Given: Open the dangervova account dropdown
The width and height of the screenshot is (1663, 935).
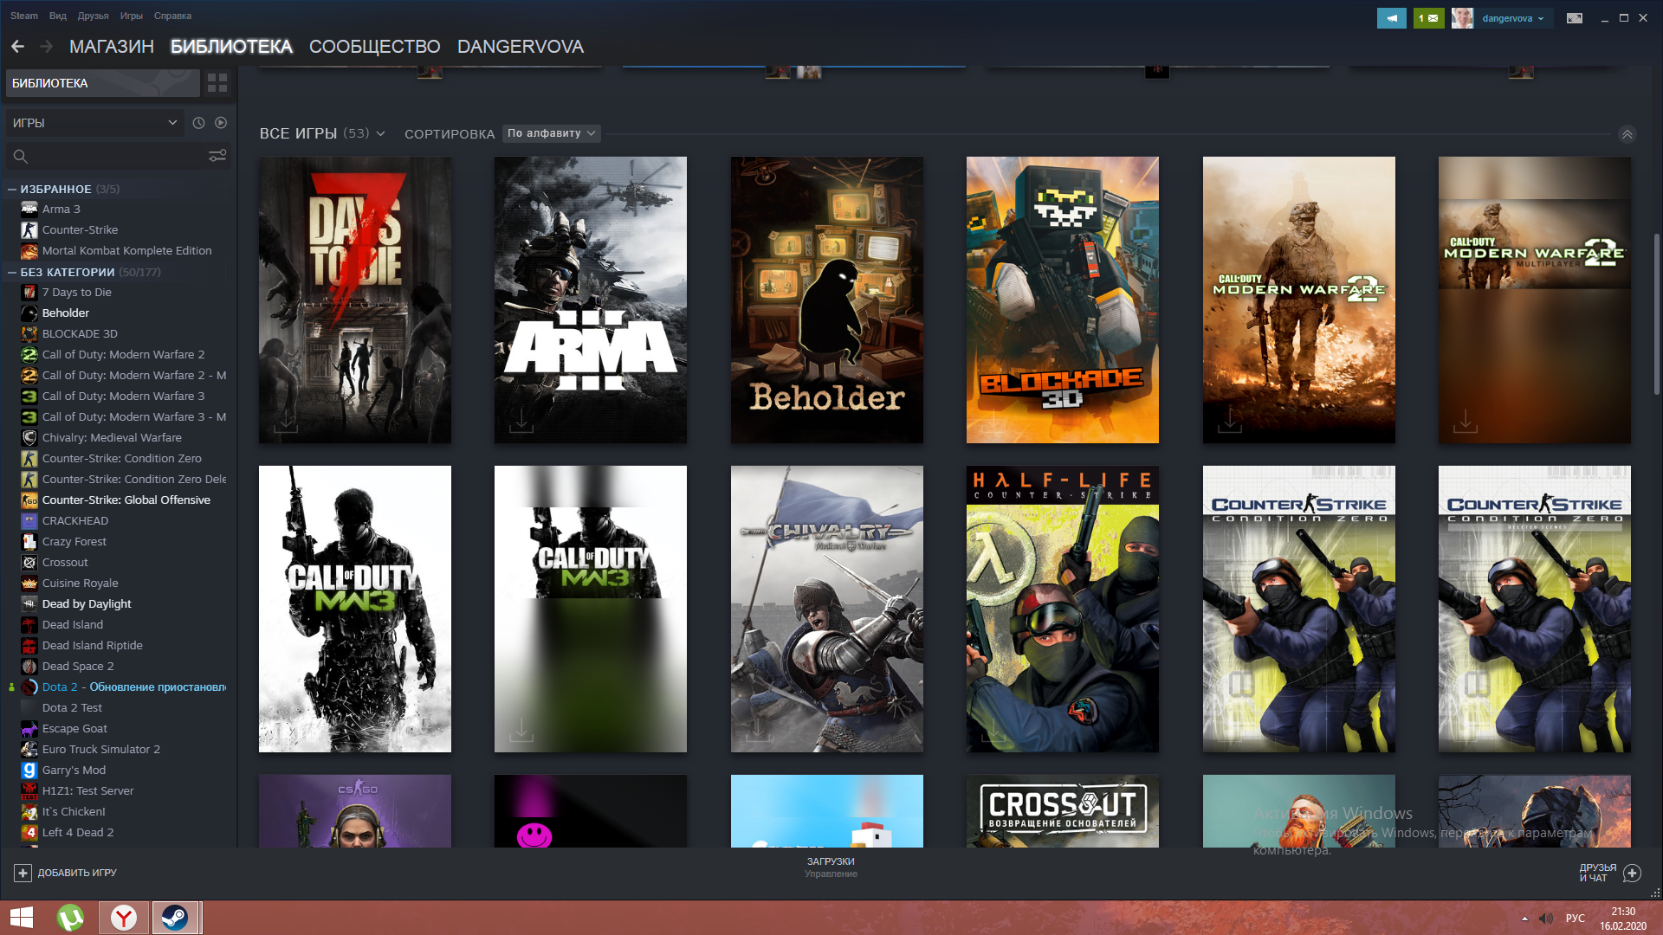Looking at the screenshot, I should click(x=1512, y=18).
